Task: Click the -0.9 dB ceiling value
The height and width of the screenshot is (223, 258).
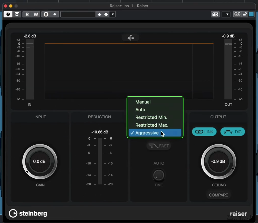Action: [218, 162]
